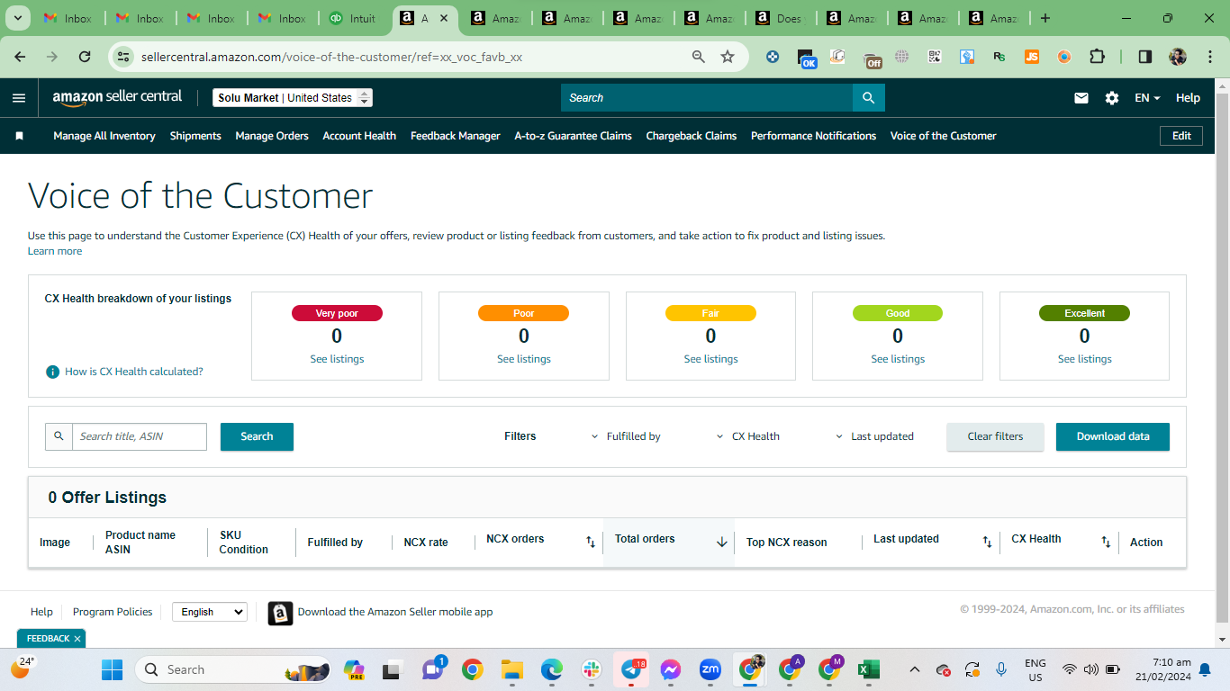Image resolution: width=1230 pixels, height=691 pixels.
Task: Close the FEEDBACK tab
Action: (x=77, y=639)
